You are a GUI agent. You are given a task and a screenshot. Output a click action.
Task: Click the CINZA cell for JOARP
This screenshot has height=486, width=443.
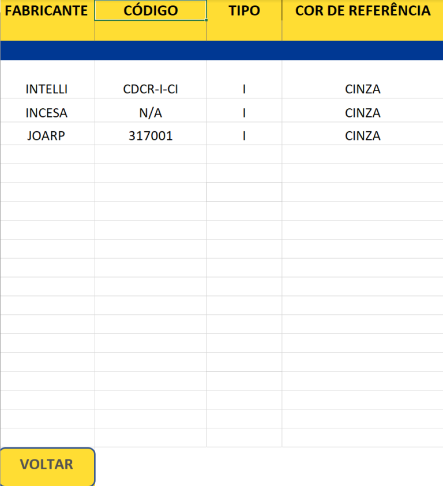point(362,136)
